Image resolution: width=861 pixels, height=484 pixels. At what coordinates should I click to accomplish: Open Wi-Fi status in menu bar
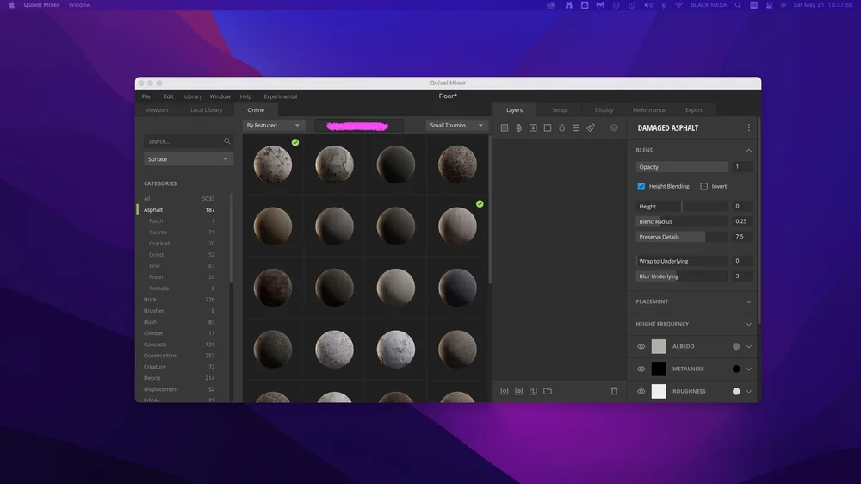678,5
